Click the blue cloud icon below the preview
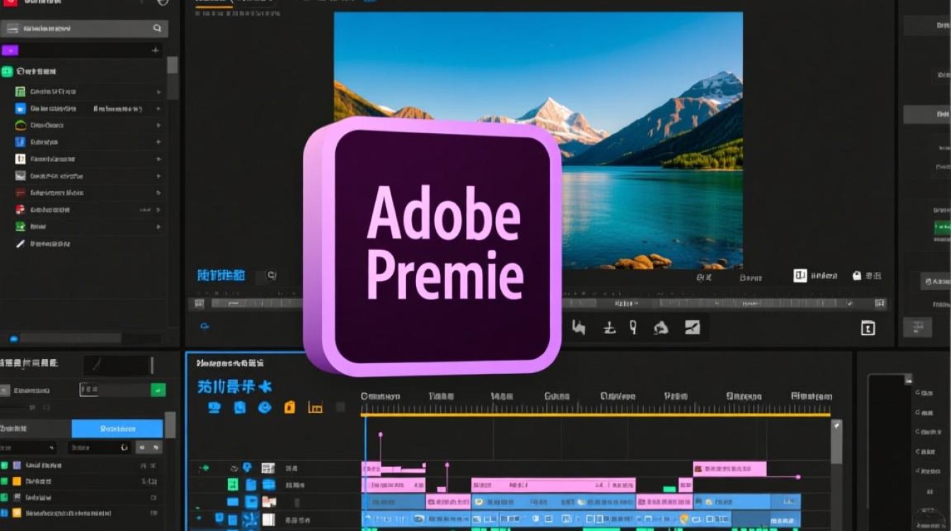The height and width of the screenshot is (531, 951). click(x=204, y=326)
